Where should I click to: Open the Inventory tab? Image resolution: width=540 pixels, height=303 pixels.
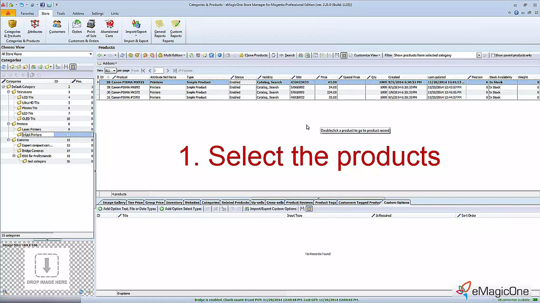click(174, 203)
